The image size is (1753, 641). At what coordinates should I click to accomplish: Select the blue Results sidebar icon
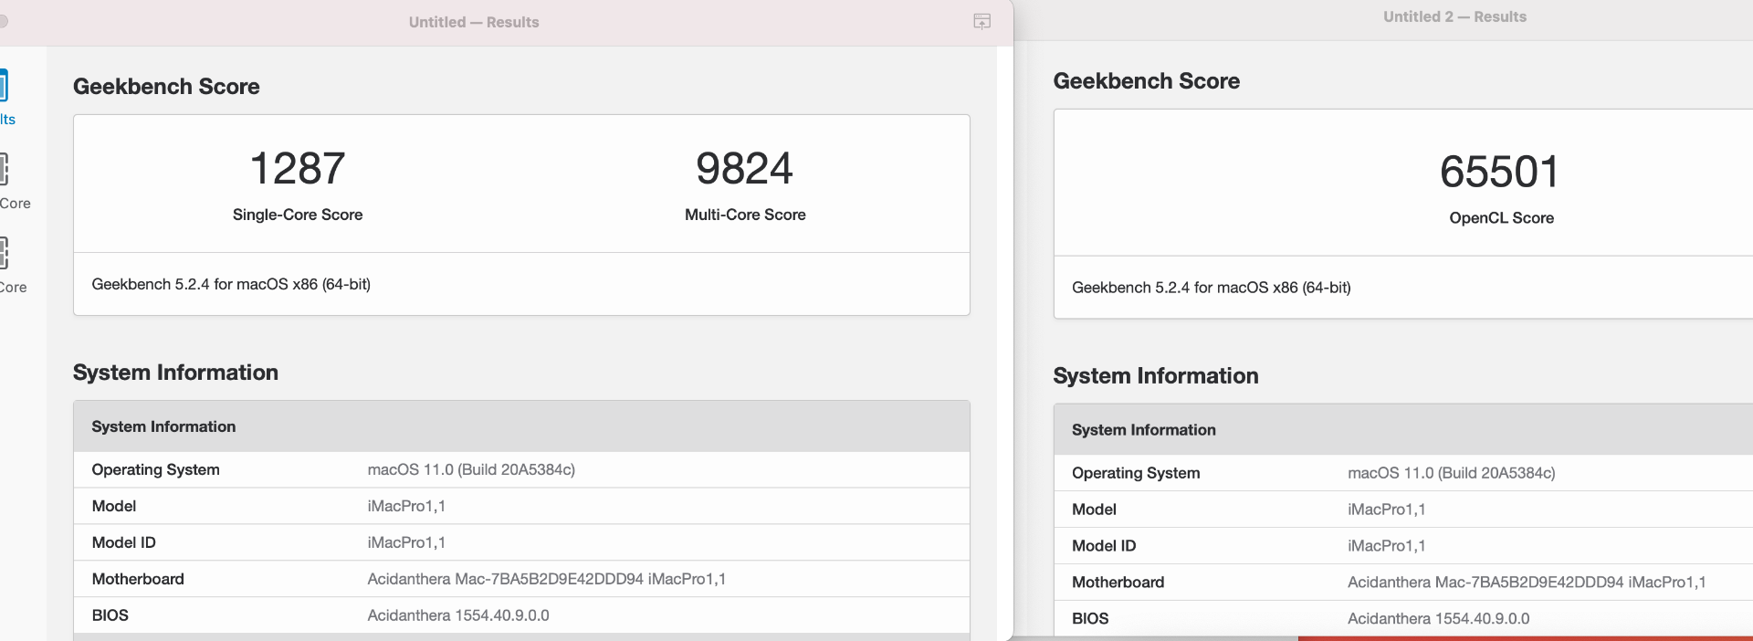click(4, 86)
